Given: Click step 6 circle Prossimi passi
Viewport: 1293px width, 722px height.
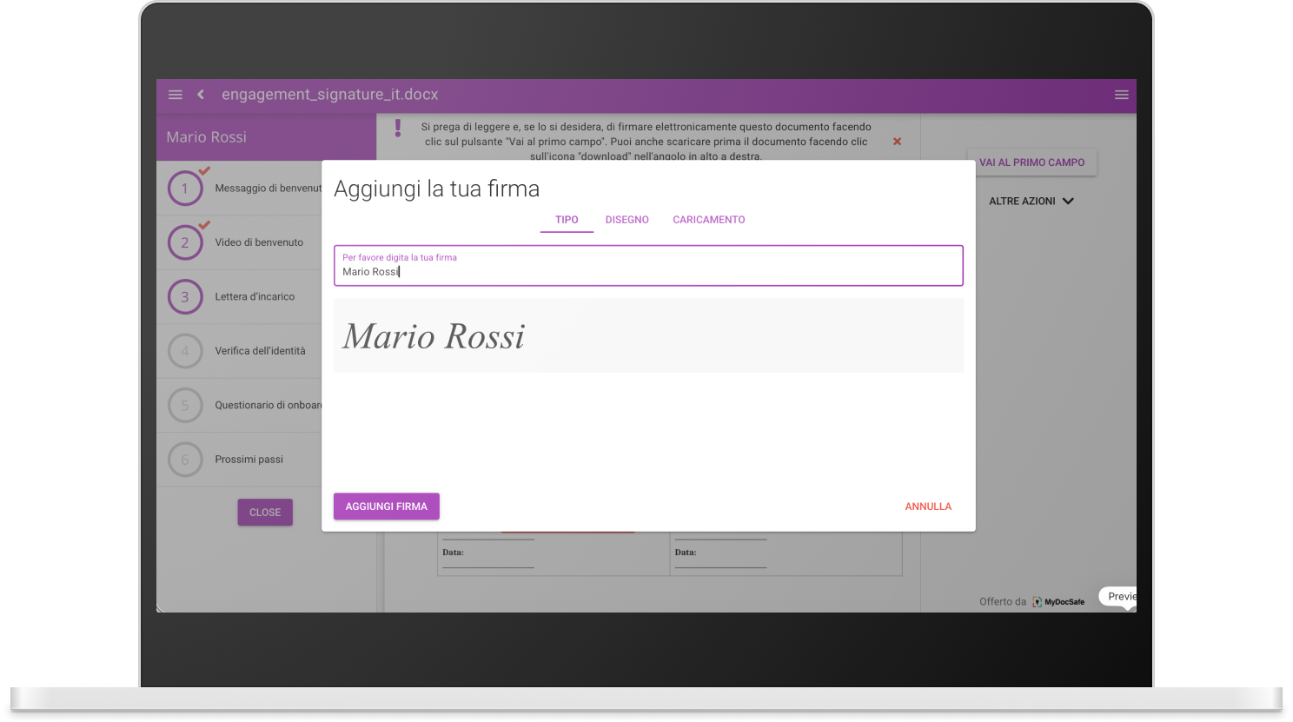Looking at the screenshot, I should (x=185, y=460).
